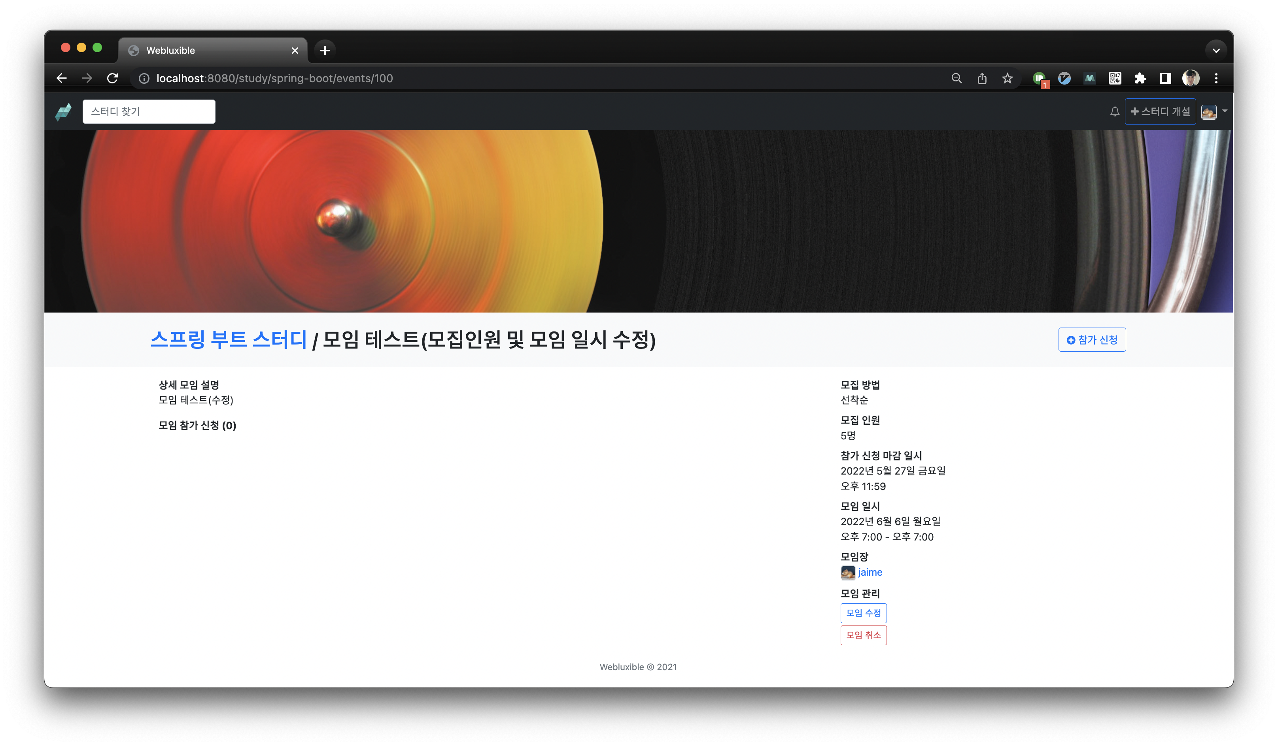Open the Extensions puzzle icon
This screenshot has height=746, width=1278.
click(x=1140, y=78)
